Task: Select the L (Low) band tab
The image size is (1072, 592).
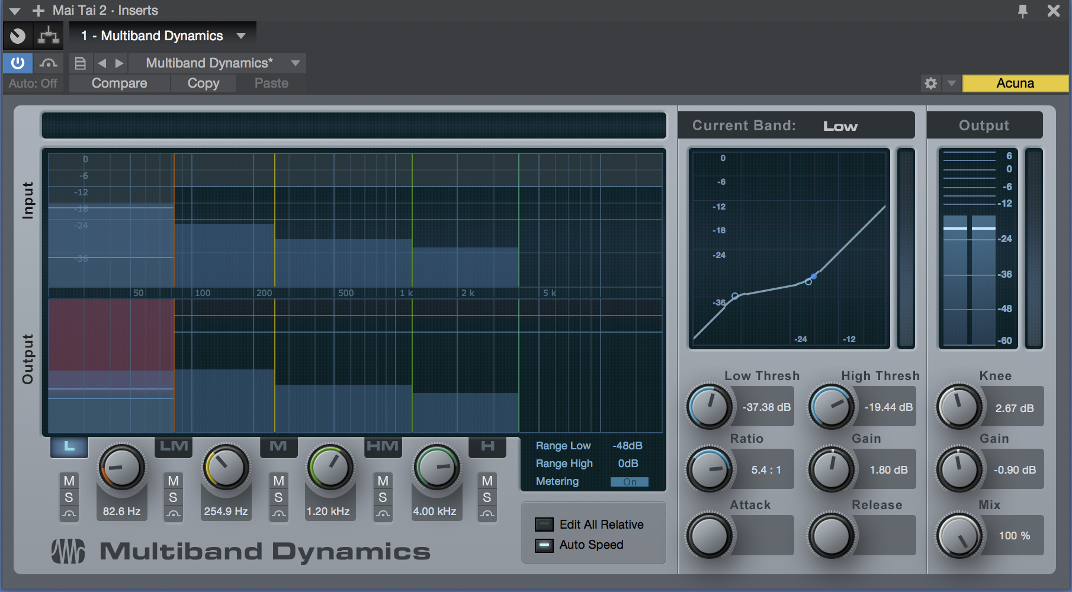Action: 69,446
